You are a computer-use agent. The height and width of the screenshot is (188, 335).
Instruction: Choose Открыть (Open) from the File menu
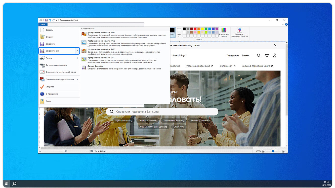click(50, 37)
